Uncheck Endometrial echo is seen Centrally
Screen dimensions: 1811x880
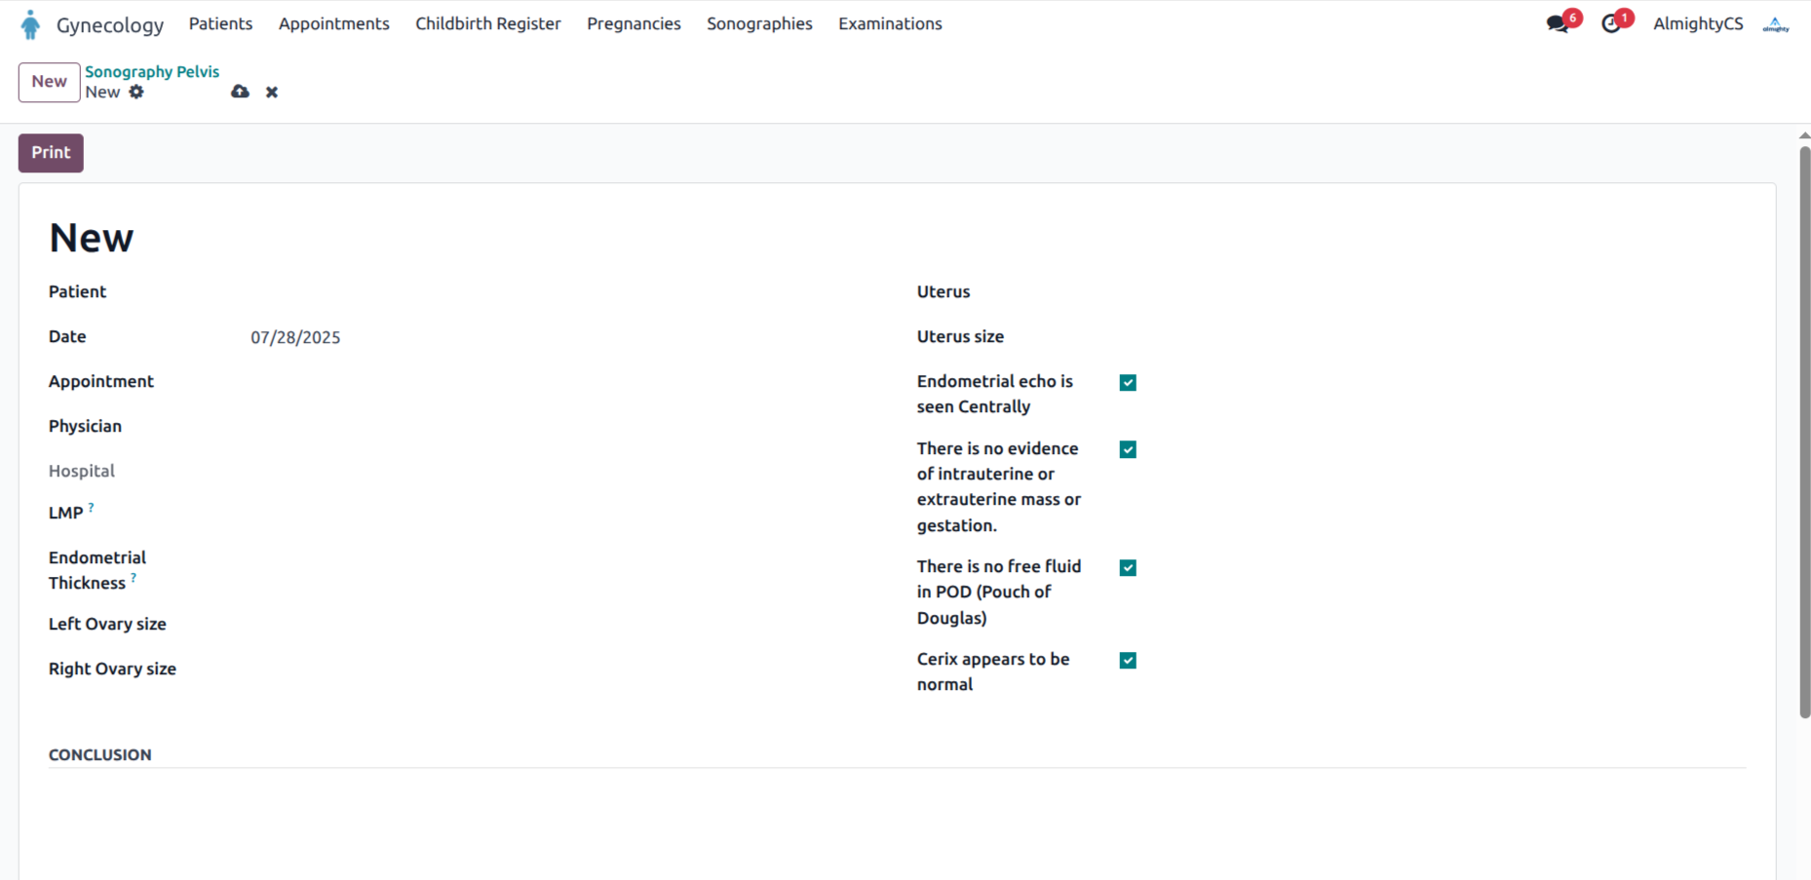click(1128, 382)
